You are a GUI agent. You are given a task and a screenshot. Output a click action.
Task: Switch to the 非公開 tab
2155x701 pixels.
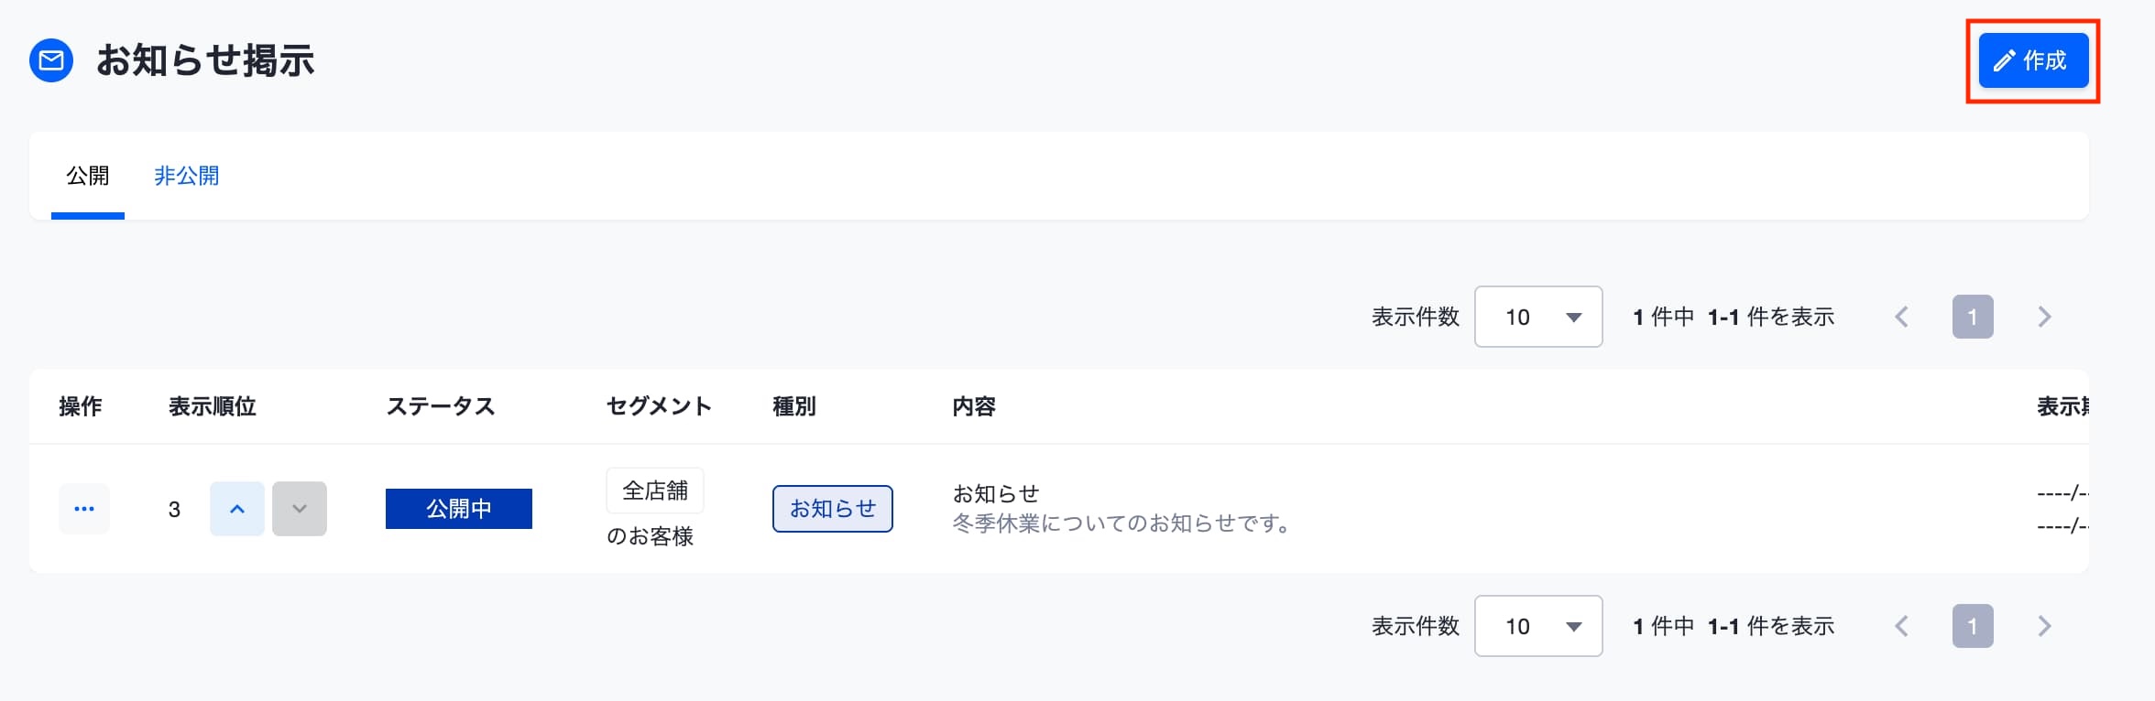coord(187,176)
